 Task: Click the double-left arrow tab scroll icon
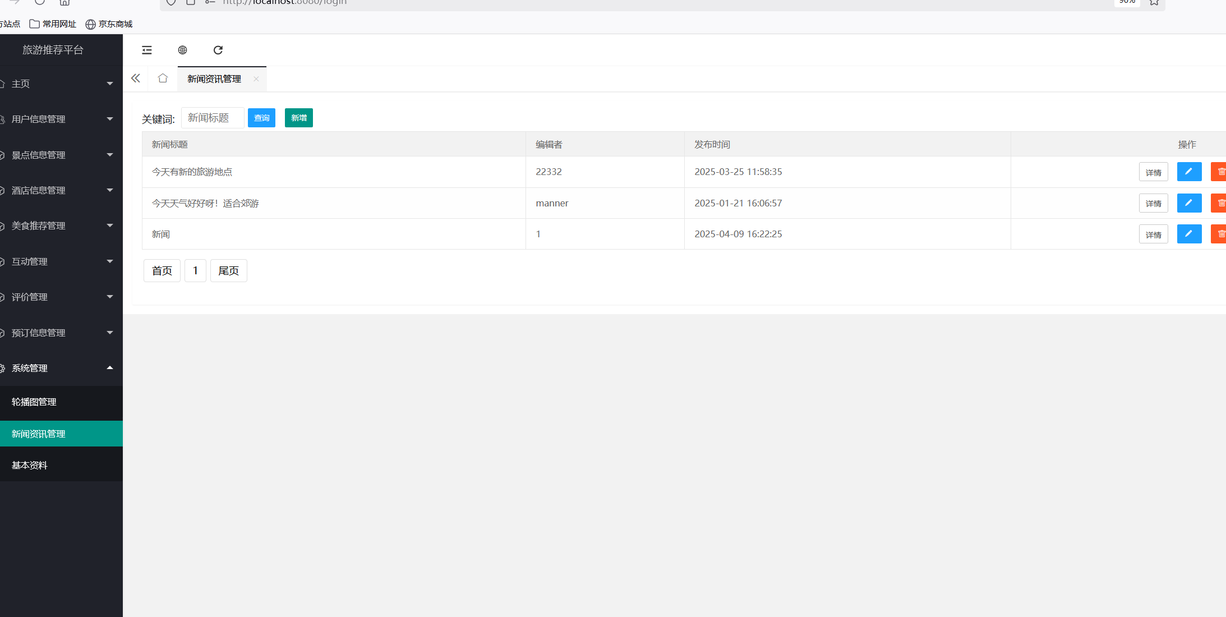point(136,79)
